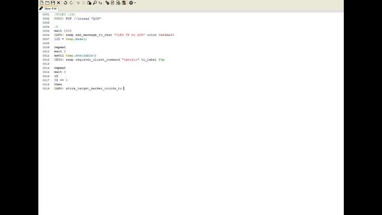Viewport: 382px width, 215px height.
Task: Undo the last edit
Action: (65, 2)
